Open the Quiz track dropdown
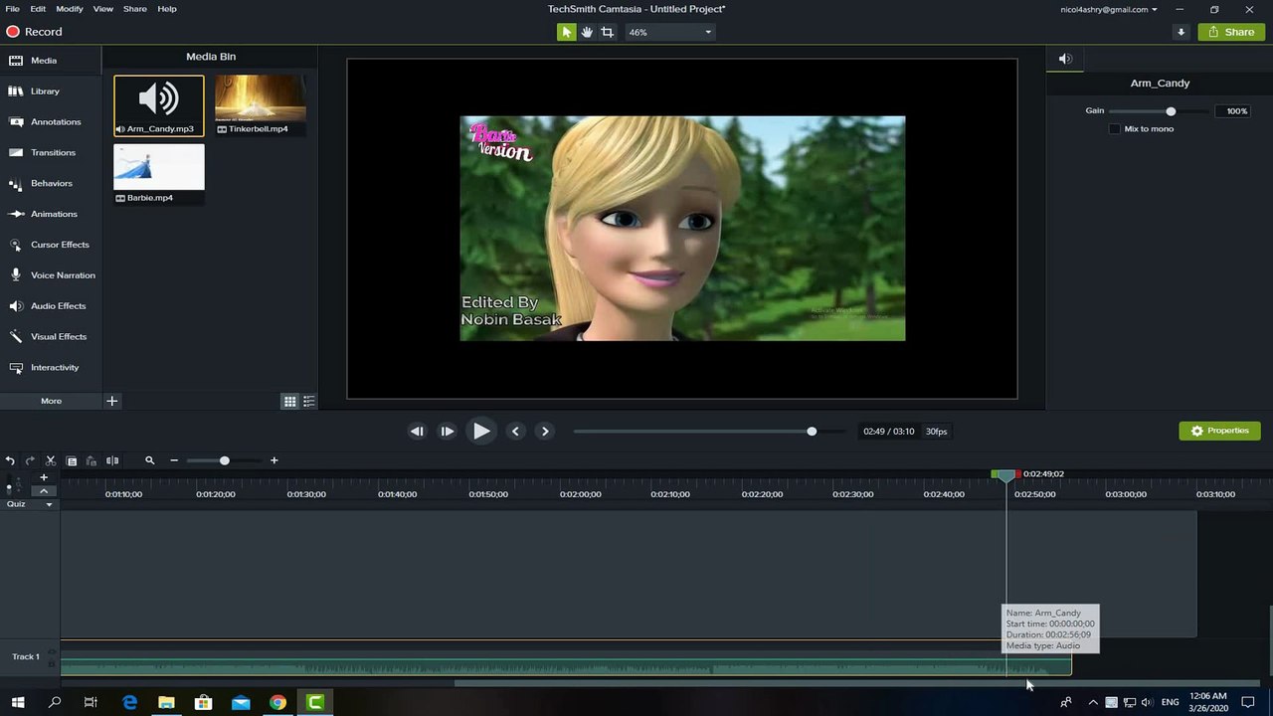This screenshot has height=716, width=1273. pyautogui.click(x=49, y=504)
